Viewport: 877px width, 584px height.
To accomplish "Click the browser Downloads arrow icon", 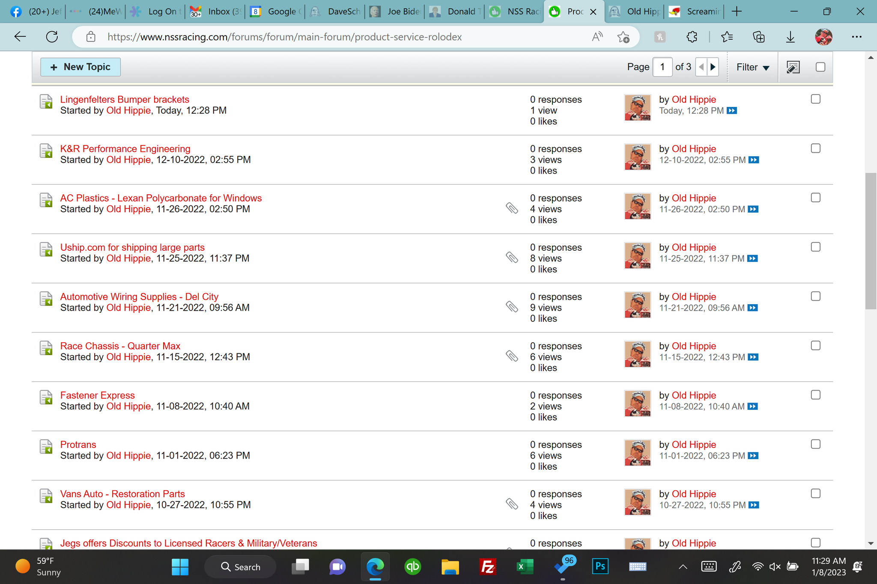I will 790,37.
